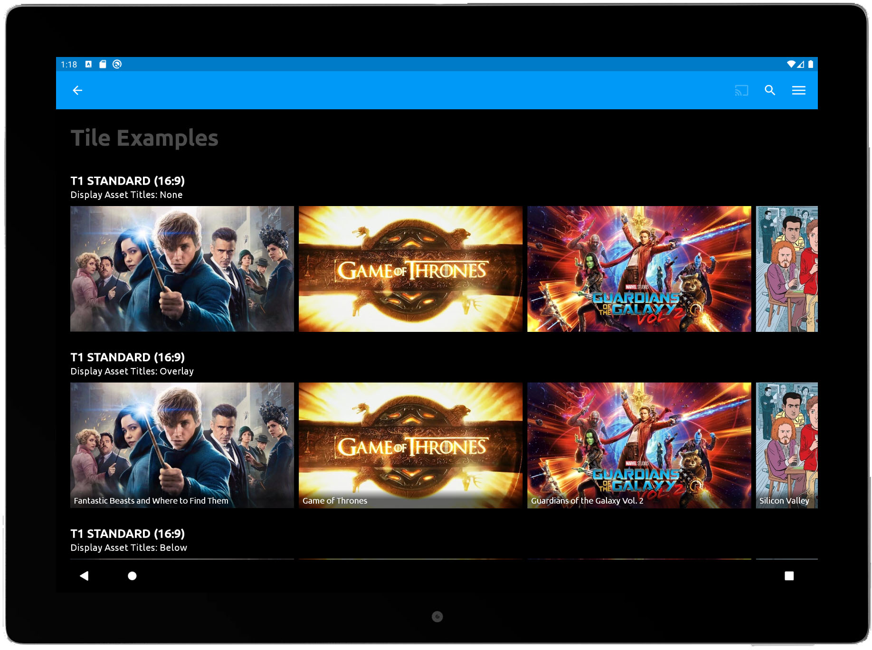Tap the keyboard 'A' notification icon

pos(88,64)
